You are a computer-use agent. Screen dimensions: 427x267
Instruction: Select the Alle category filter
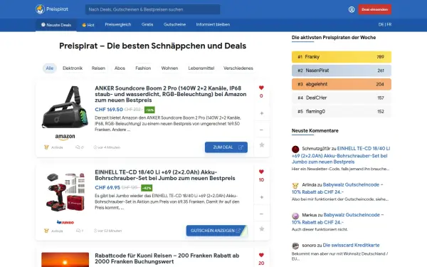[50, 68]
